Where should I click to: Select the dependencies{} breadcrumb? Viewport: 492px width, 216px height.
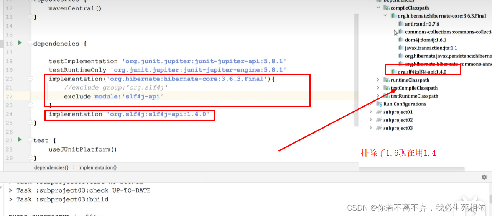51,167
